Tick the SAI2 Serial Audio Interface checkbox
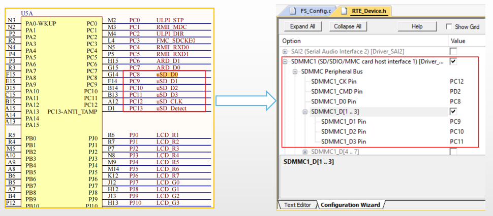The height and width of the screenshot is (216, 493). pos(453,52)
